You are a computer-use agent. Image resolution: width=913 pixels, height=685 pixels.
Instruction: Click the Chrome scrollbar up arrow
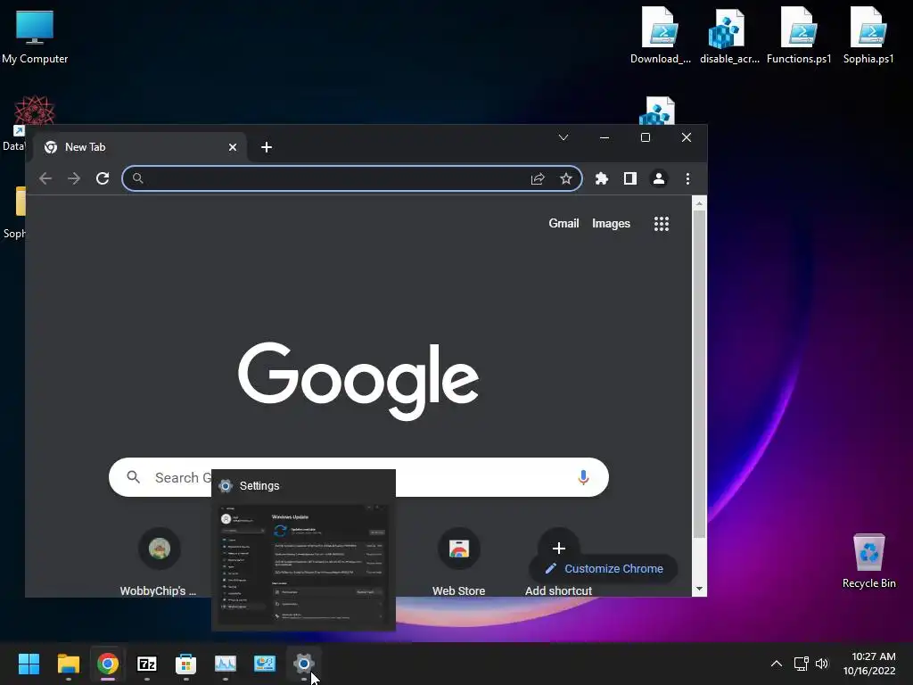coord(699,202)
